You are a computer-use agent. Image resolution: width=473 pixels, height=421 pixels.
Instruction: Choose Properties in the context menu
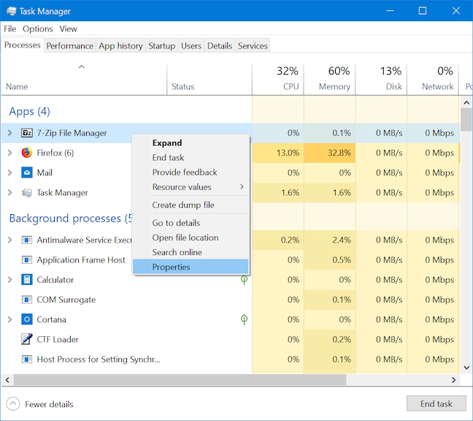coord(191,267)
